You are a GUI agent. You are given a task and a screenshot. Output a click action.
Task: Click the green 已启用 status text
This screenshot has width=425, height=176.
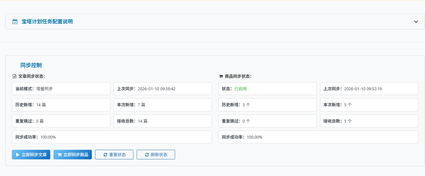coord(240,89)
